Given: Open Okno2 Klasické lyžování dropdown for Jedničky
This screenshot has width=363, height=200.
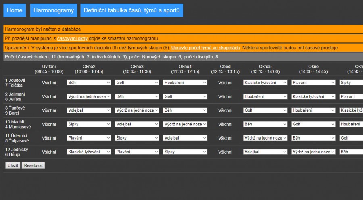Looking at the screenshot, I should click(x=89, y=152).
